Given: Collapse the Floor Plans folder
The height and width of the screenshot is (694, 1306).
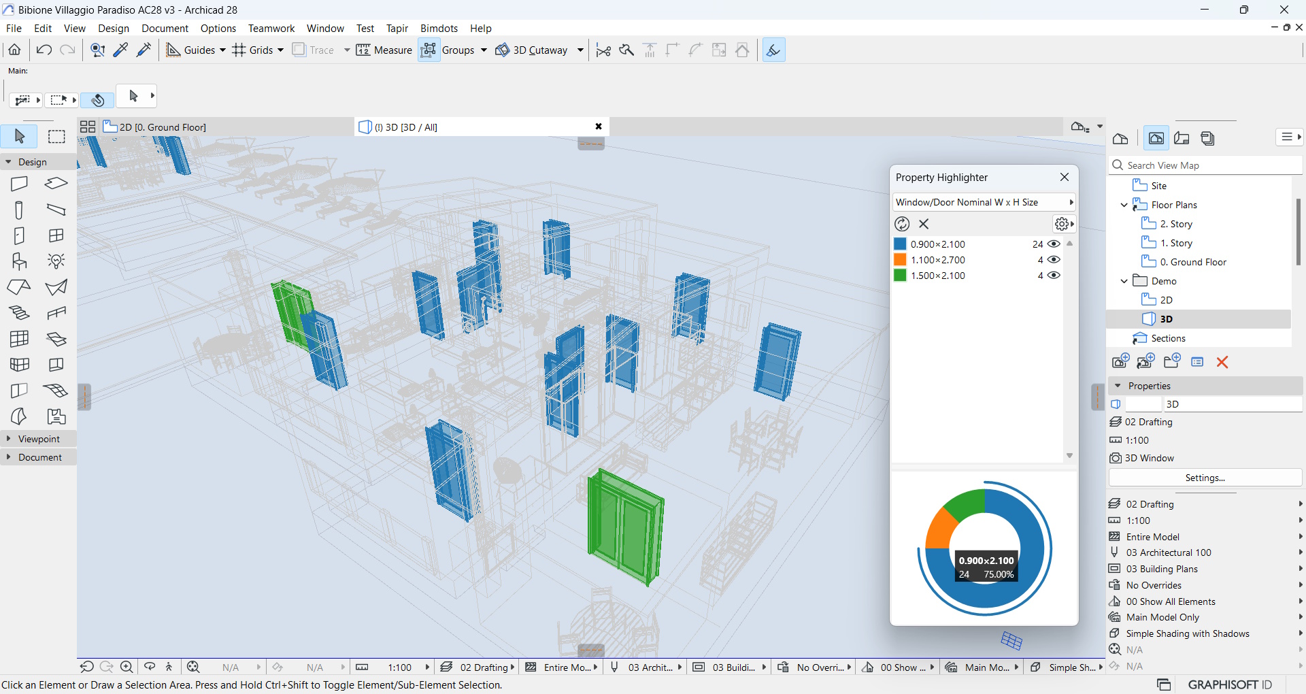Looking at the screenshot, I should pyautogui.click(x=1124, y=205).
